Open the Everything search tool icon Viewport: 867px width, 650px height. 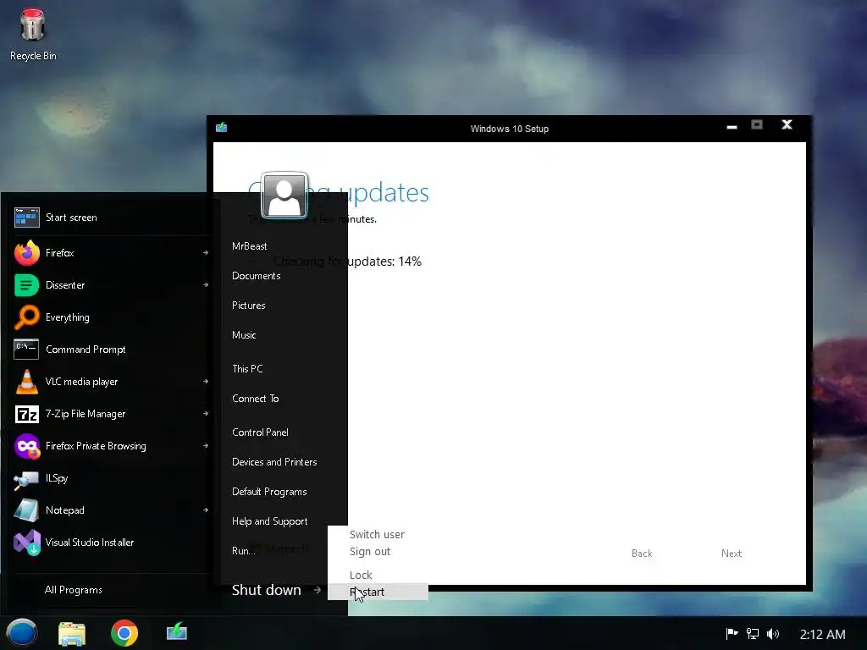point(26,317)
